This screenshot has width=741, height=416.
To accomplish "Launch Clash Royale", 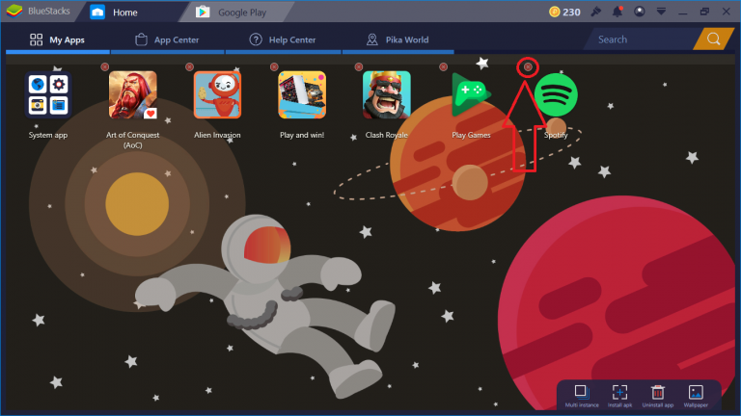I will (x=387, y=94).
